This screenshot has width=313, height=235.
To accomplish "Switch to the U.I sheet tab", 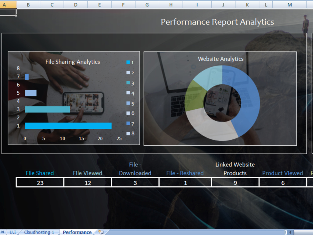I will (13, 232).
